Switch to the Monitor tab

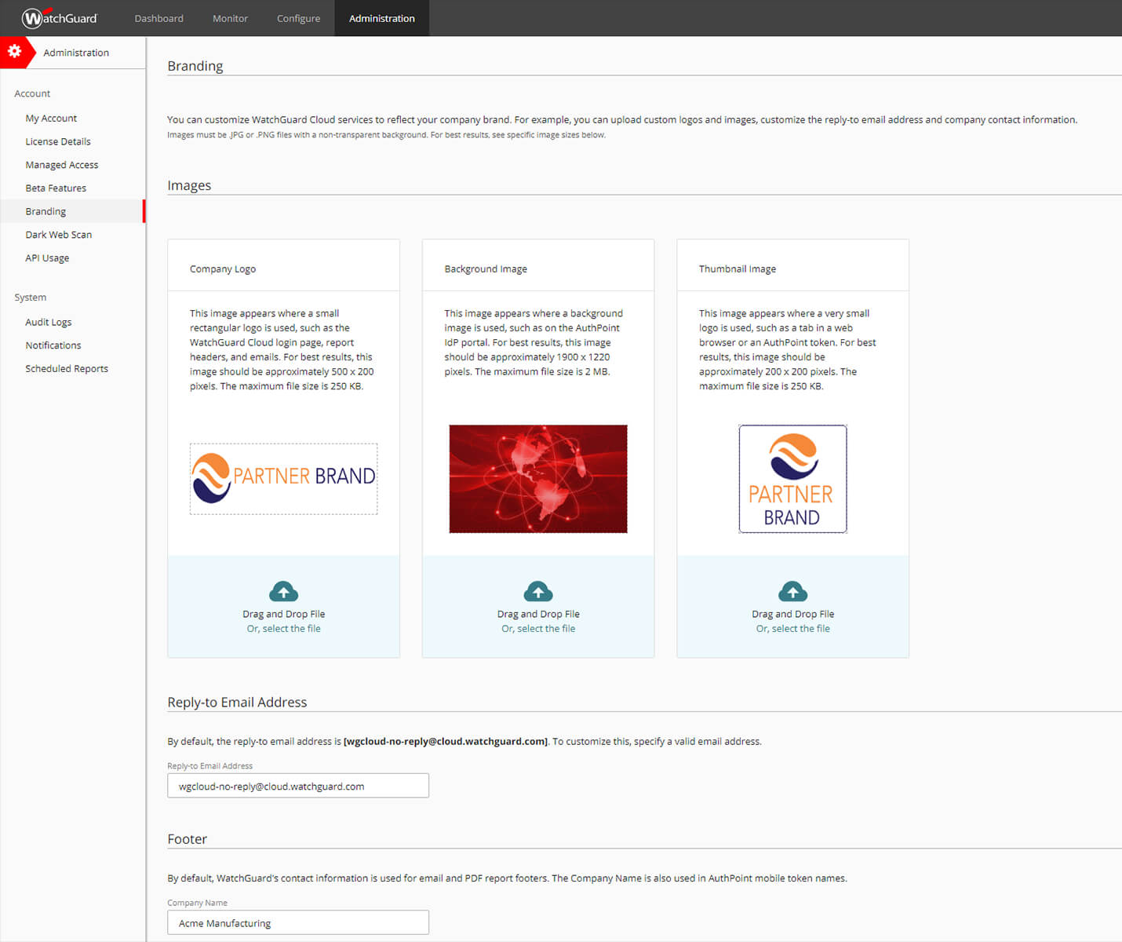tap(230, 18)
